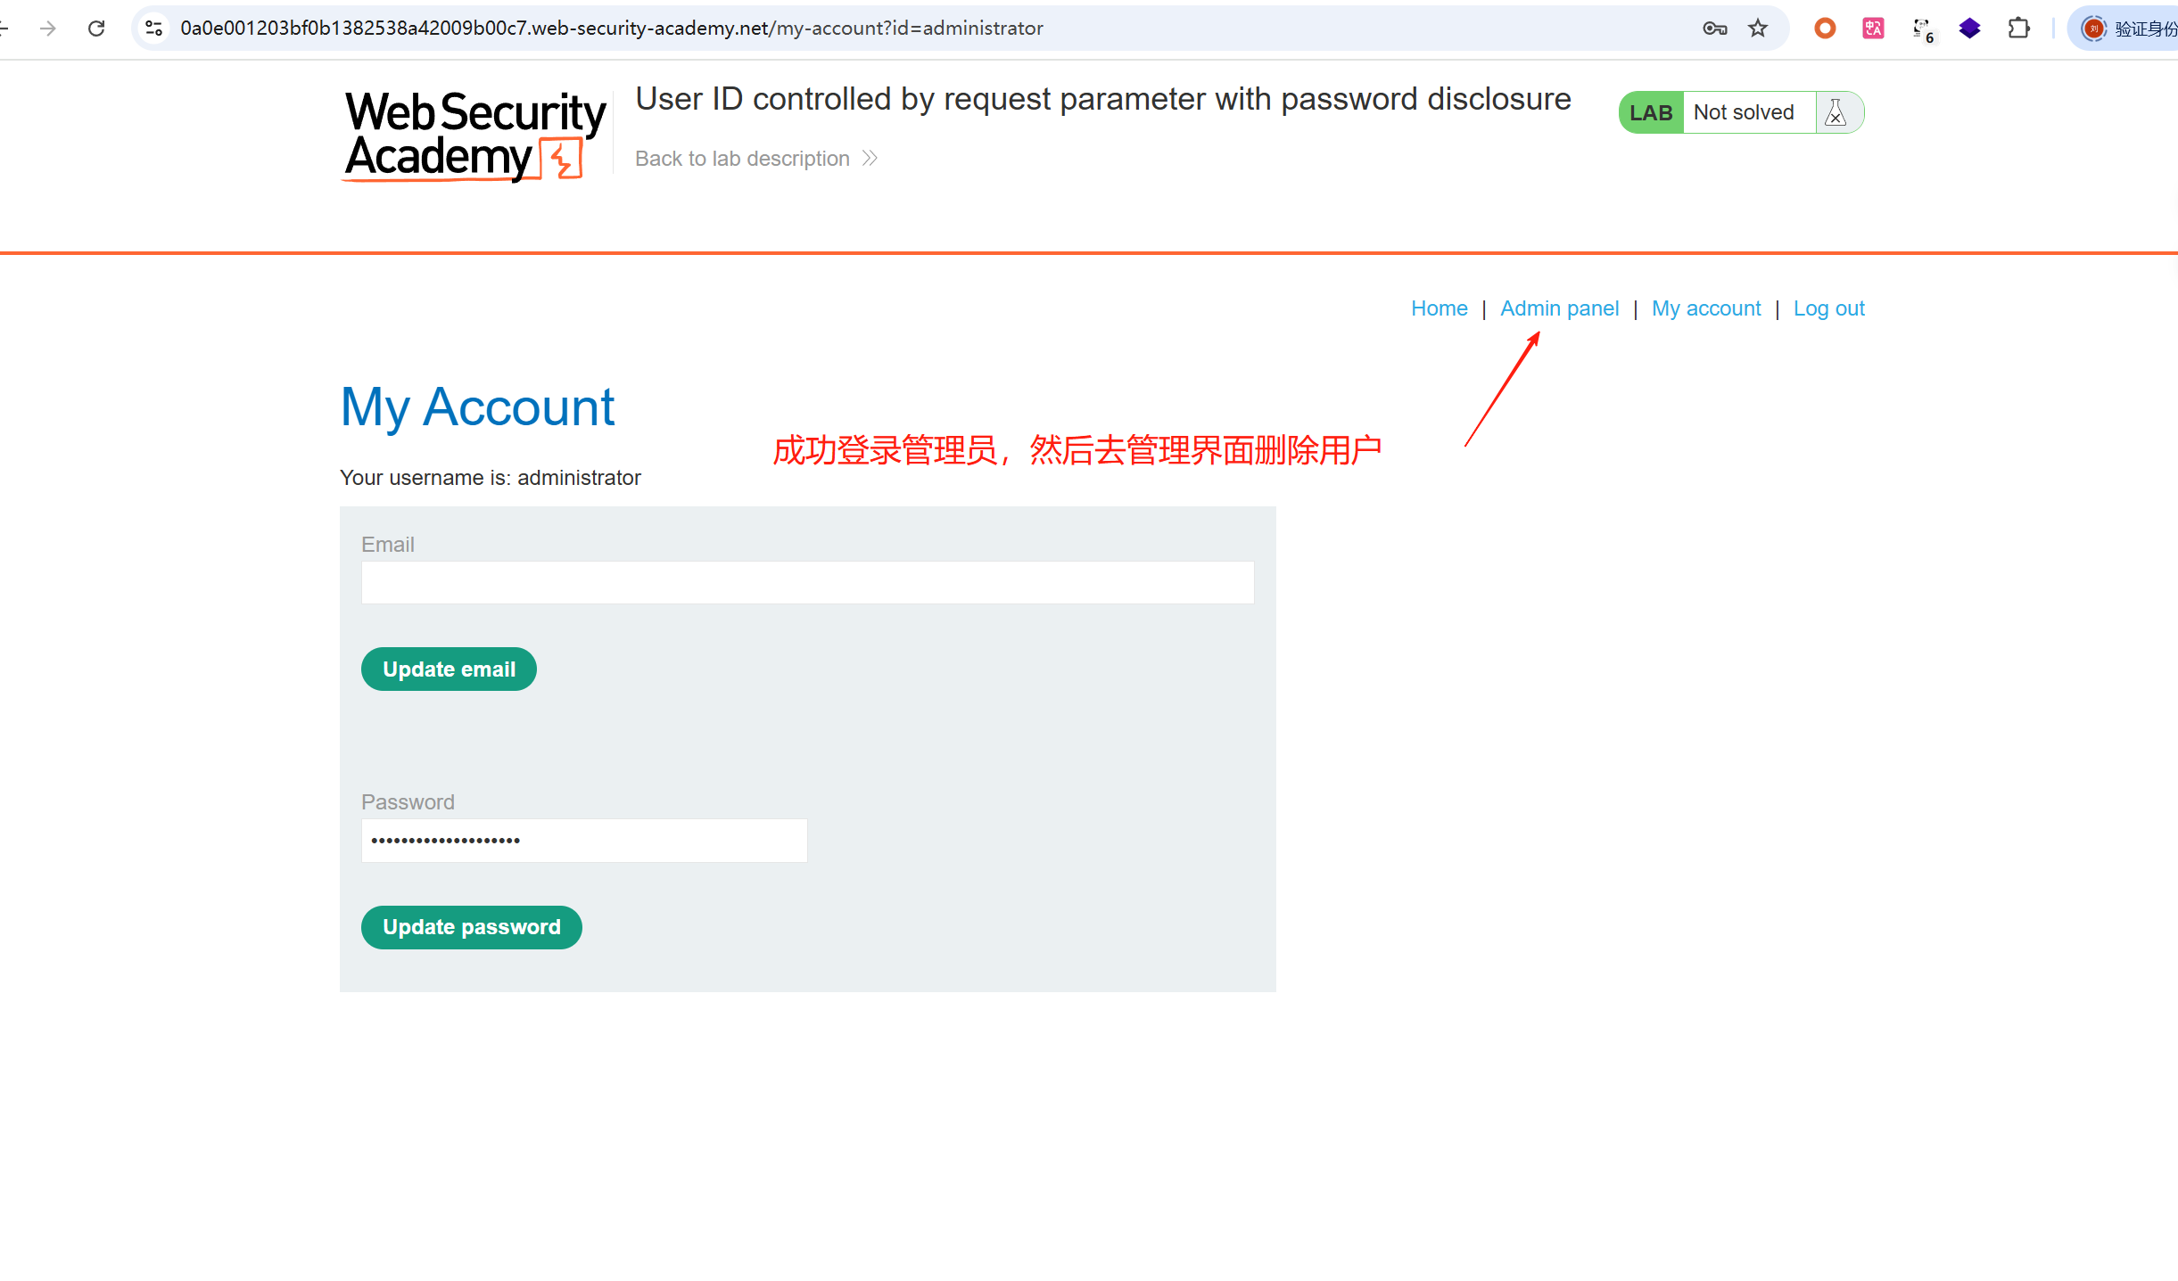Open the site information icon in address bar

tap(154, 29)
